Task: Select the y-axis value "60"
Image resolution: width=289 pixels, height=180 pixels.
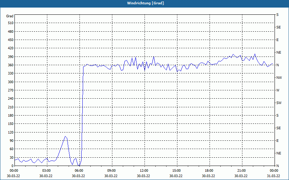Action: (x=12, y=149)
